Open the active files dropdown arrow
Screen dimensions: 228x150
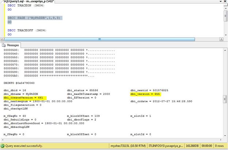click(x=221, y=1)
